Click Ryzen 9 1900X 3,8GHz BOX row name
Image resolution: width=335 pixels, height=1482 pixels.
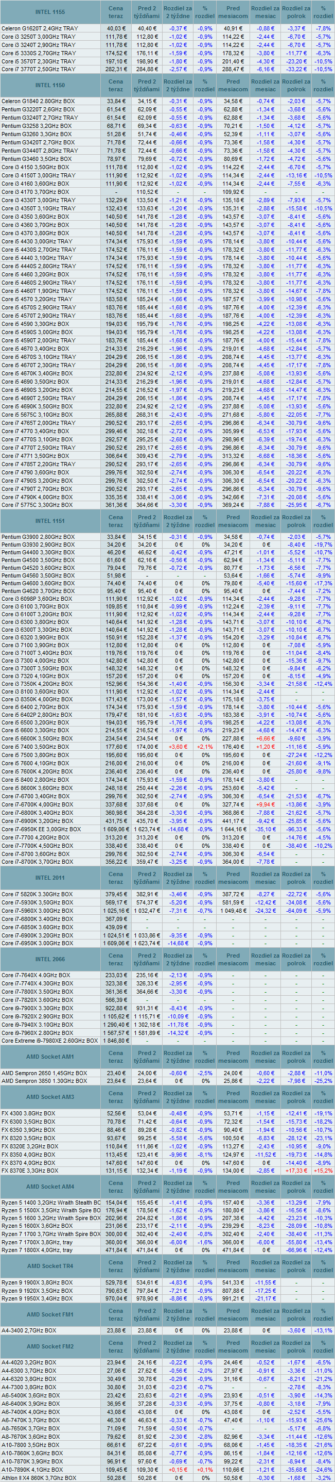pyautogui.click(x=37, y=1282)
